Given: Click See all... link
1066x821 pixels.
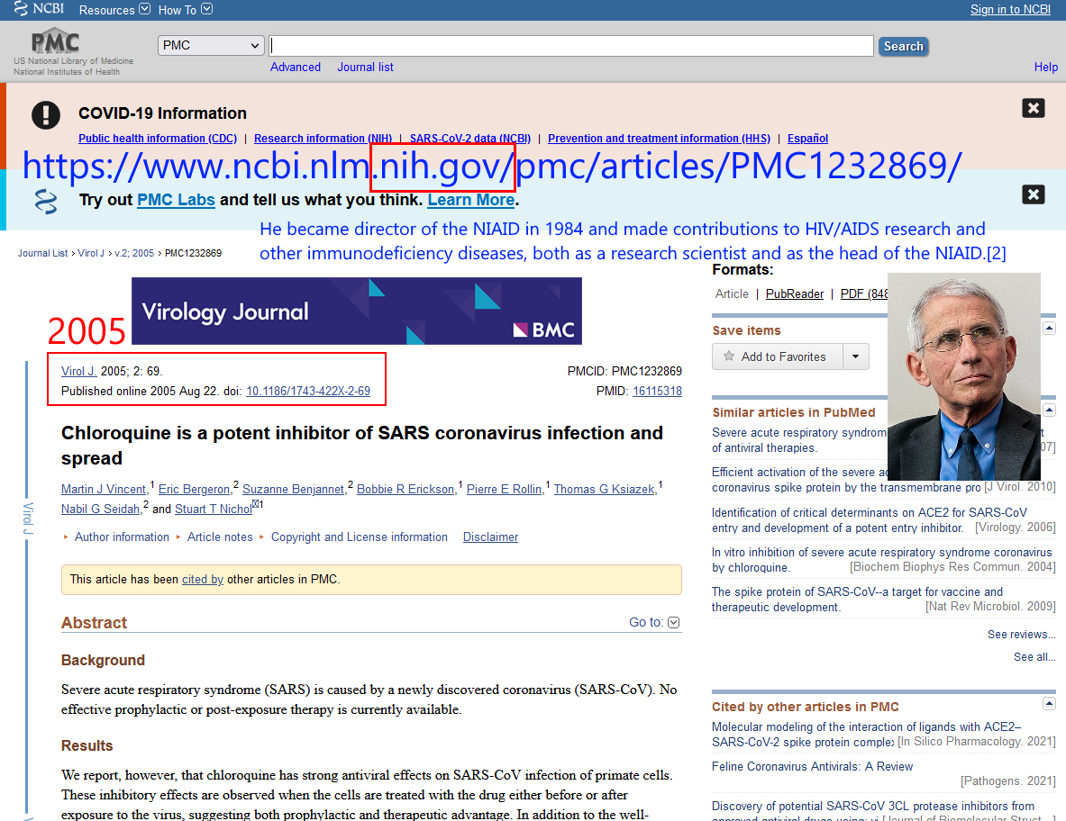Looking at the screenshot, I should [1034, 656].
